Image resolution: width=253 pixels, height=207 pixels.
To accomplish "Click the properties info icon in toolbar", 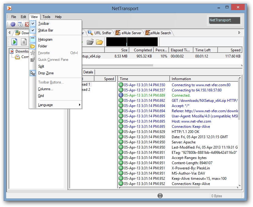I will (20, 24).
